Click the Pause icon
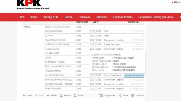Viewport: 181px width, 101px height. (75, 96)
